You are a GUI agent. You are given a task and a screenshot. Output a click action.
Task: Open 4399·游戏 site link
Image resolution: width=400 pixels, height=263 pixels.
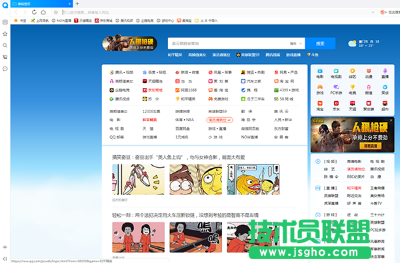286,90
